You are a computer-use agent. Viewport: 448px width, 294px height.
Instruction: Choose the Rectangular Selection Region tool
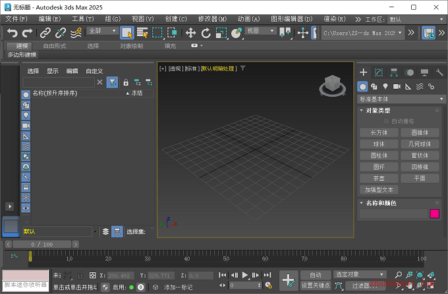click(157, 33)
